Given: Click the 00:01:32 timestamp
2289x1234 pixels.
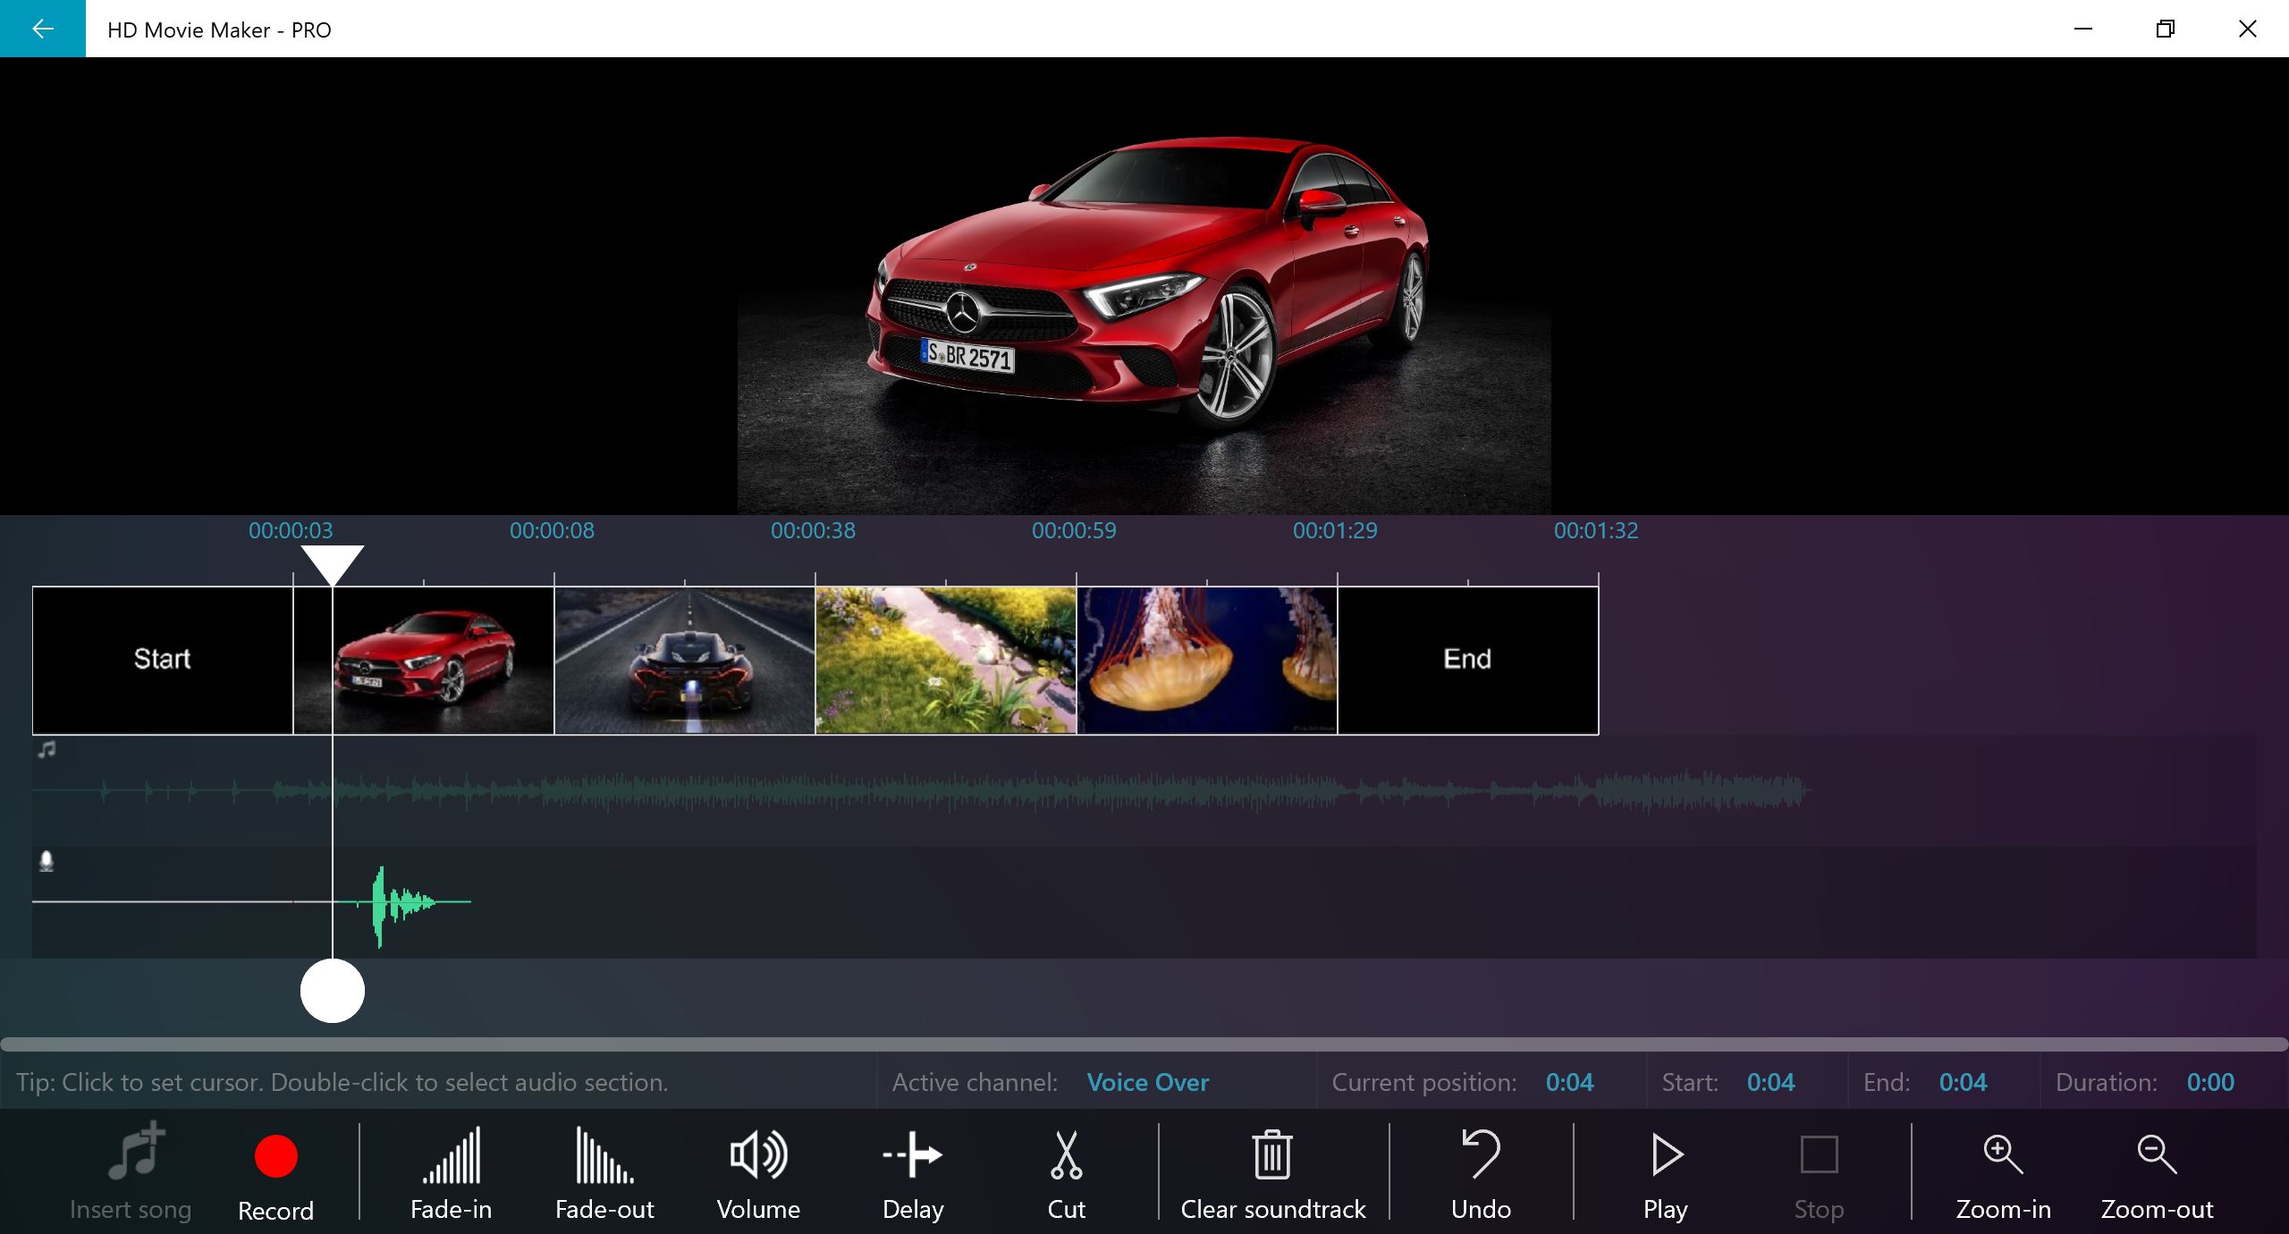Looking at the screenshot, I should tap(1596, 530).
